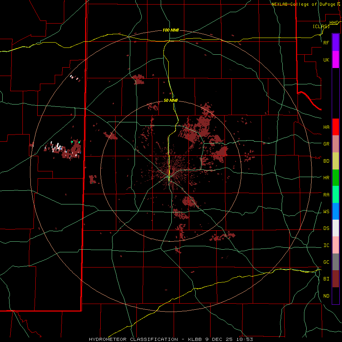Click the RF legend label
The height and width of the screenshot is (342, 342).
coord(326,43)
